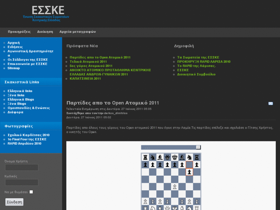The image size is (280, 210).
Task: Tick the 'Να με θυμάσαι' checkbox
Action: pos(31,192)
